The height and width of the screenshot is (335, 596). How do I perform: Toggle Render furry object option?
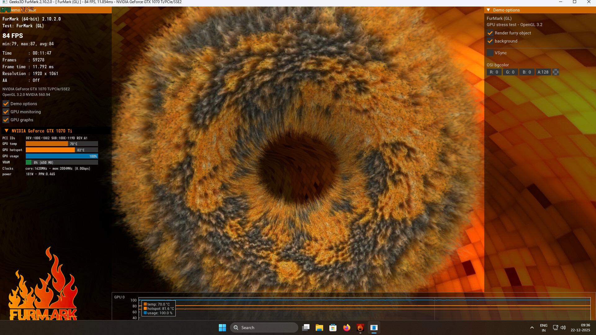(x=490, y=33)
